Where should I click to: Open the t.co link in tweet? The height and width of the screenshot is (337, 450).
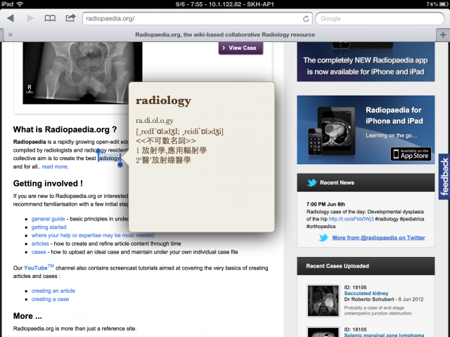pos(351,219)
